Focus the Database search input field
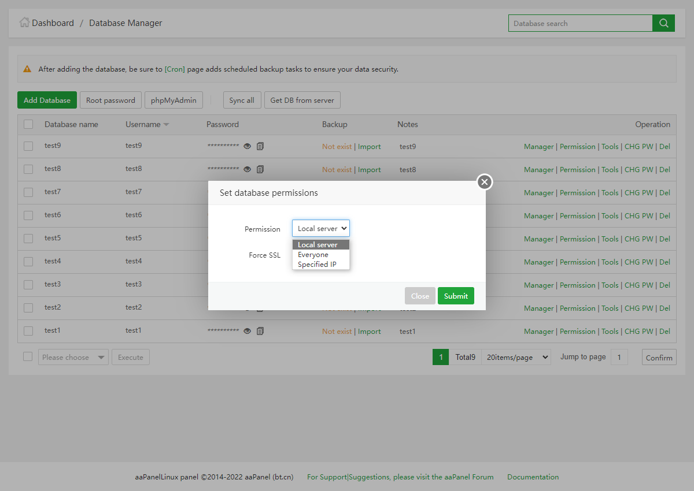This screenshot has width=694, height=491. pyautogui.click(x=580, y=23)
